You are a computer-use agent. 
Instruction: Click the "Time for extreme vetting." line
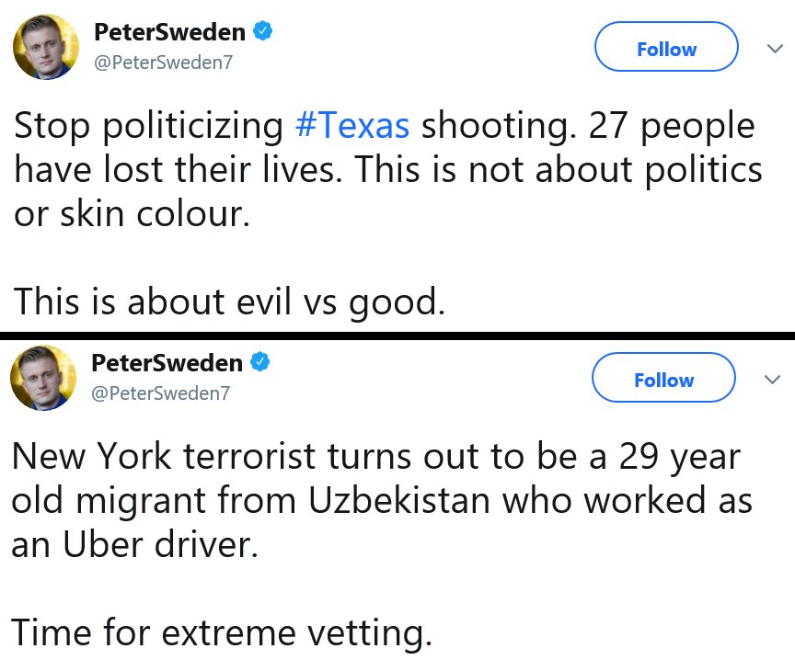point(222,632)
